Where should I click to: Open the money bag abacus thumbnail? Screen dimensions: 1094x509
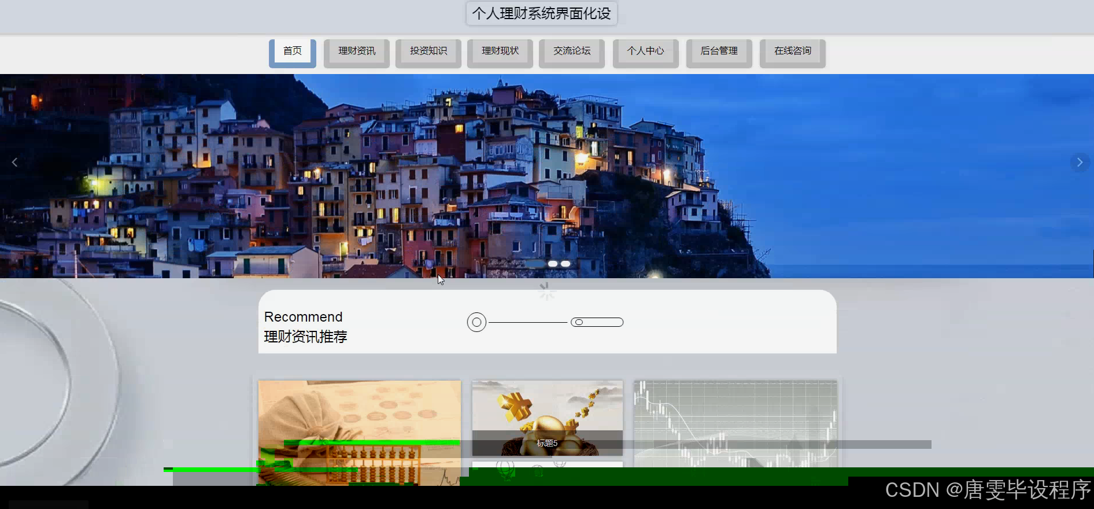360,433
